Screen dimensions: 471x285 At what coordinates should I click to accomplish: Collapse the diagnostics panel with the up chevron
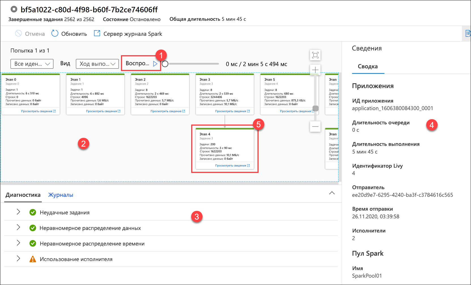pos(332,193)
